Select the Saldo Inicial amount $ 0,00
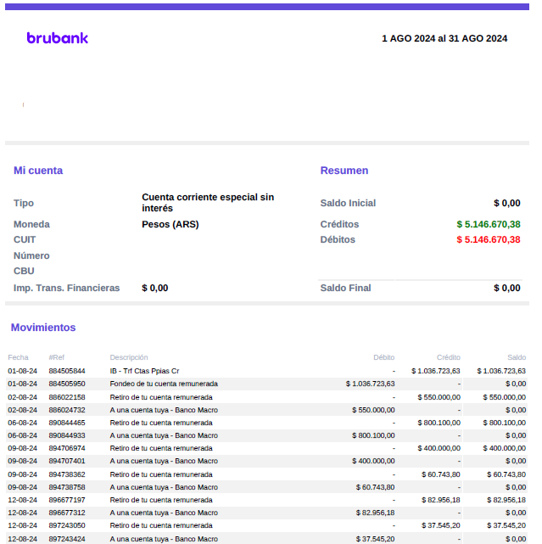 point(507,203)
